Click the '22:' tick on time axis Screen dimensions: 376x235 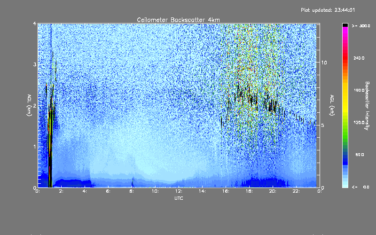click(296, 191)
